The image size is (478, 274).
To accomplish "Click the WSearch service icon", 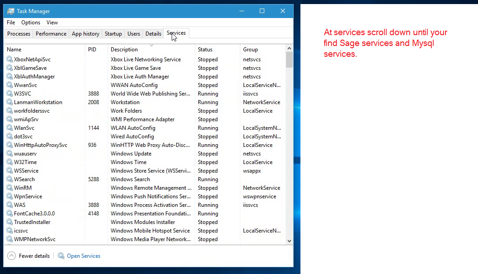I will (9, 179).
